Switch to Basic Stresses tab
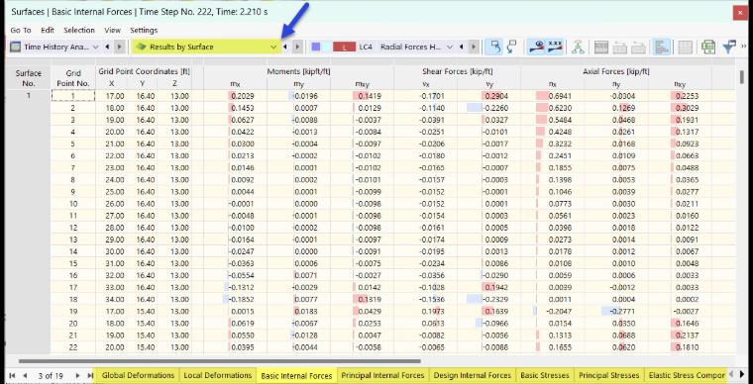This screenshot has width=753, height=384. pos(545,375)
